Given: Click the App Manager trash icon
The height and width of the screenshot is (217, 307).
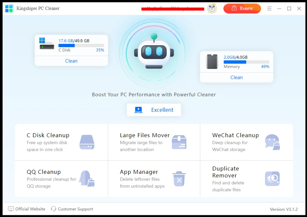Looking at the screenshot, I should [x=179, y=179].
